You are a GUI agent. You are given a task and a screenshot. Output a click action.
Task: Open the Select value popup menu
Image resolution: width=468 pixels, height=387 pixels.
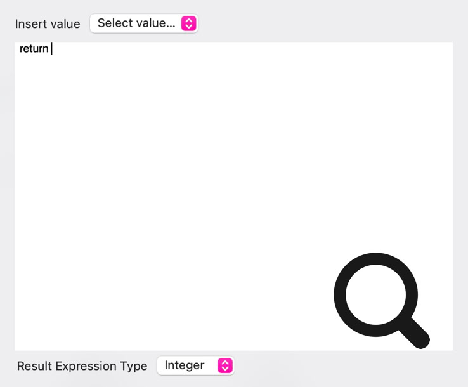point(144,23)
